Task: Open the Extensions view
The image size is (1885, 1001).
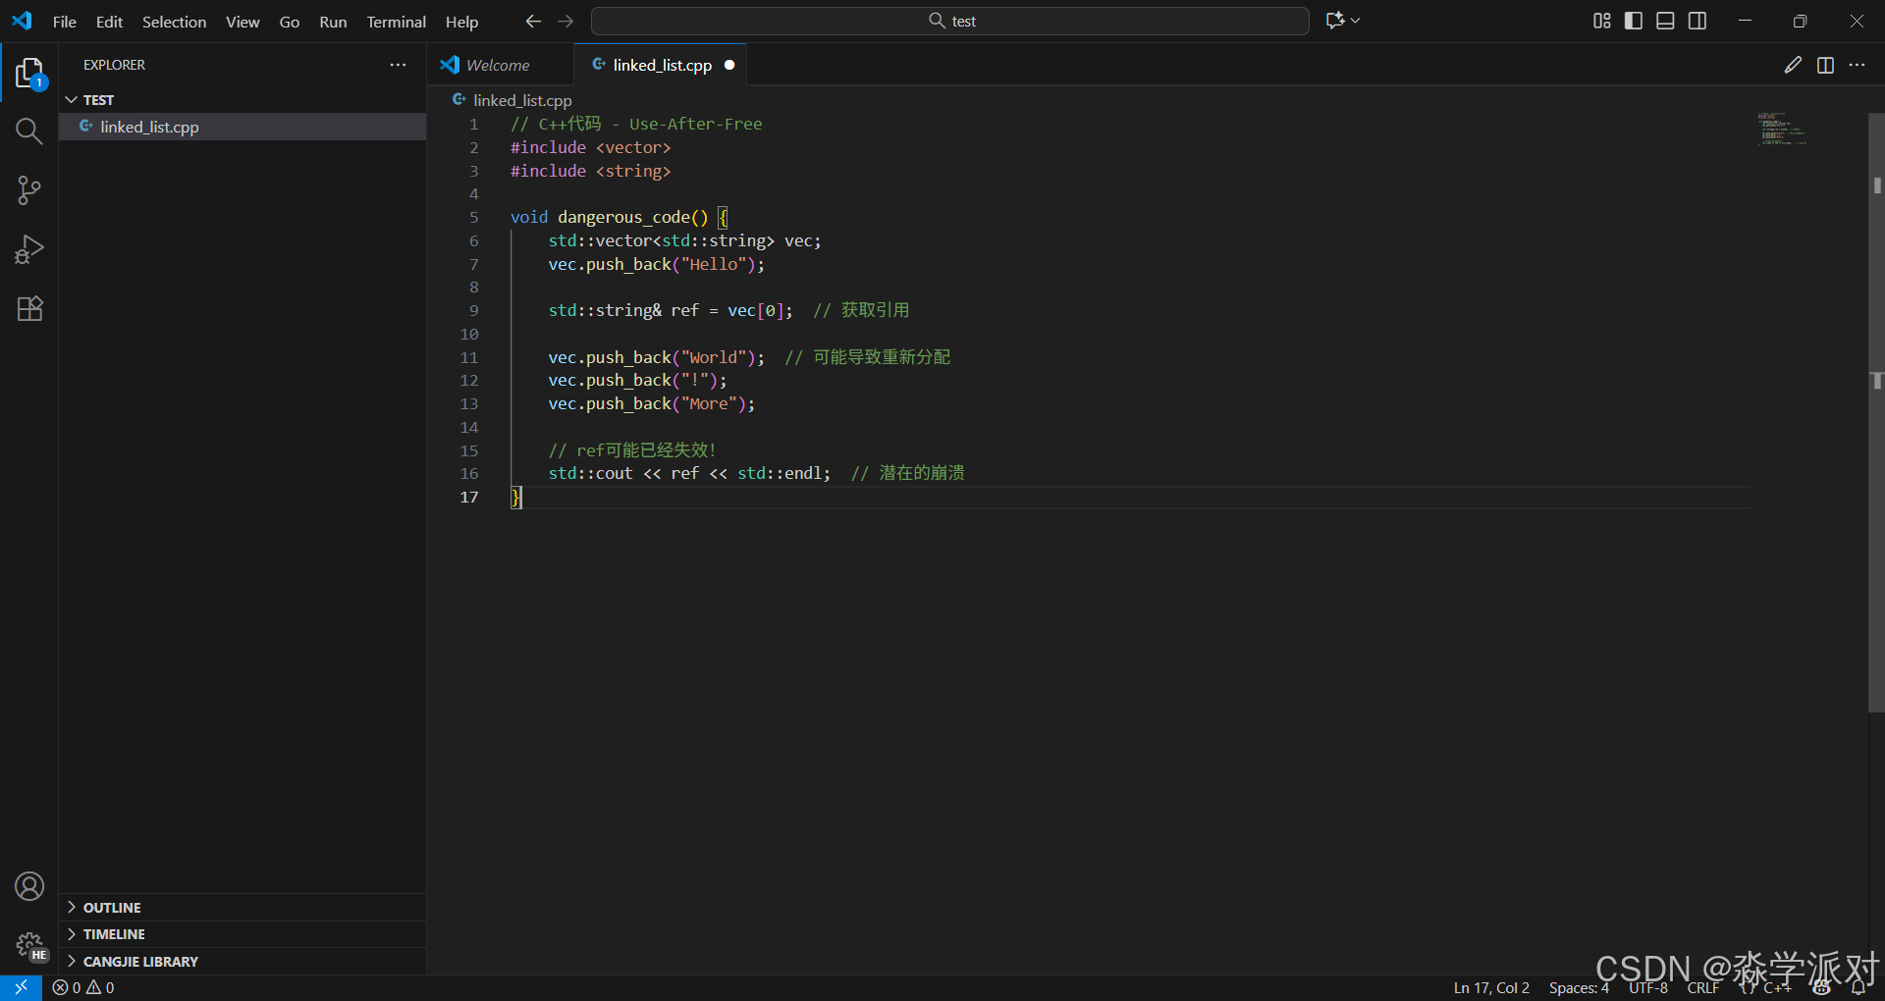Action: click(29, 308)
